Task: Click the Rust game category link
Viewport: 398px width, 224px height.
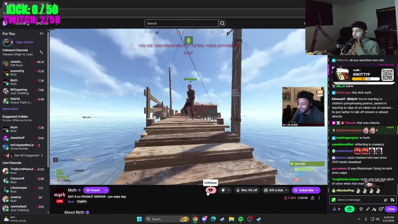Action: (71, 202)
